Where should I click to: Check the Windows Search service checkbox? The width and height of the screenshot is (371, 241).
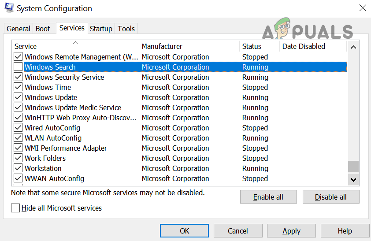point(18,67)
